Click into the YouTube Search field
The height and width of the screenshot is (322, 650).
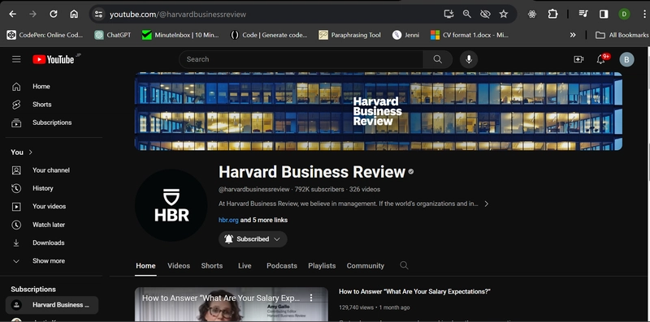(x=301, y=59)
